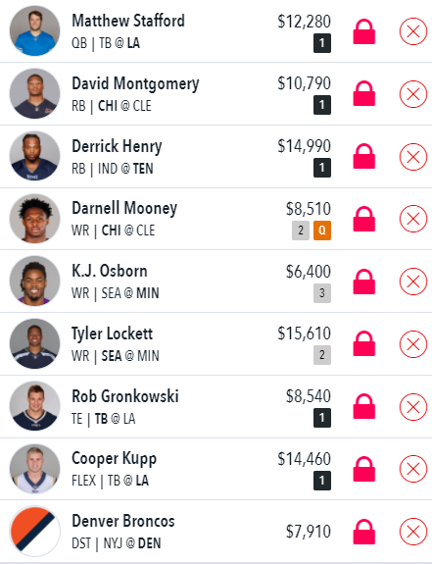Viewport: 432px width, 564px height.
Task: Open Cooper Kupp's player name link
Action: [115, 459]
